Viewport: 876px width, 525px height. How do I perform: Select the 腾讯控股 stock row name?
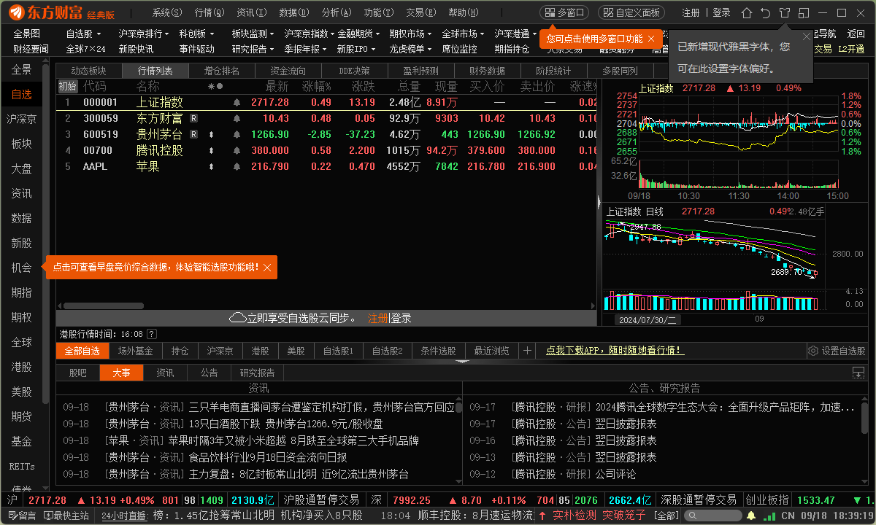pyautogui.click(x=159, y=150)
